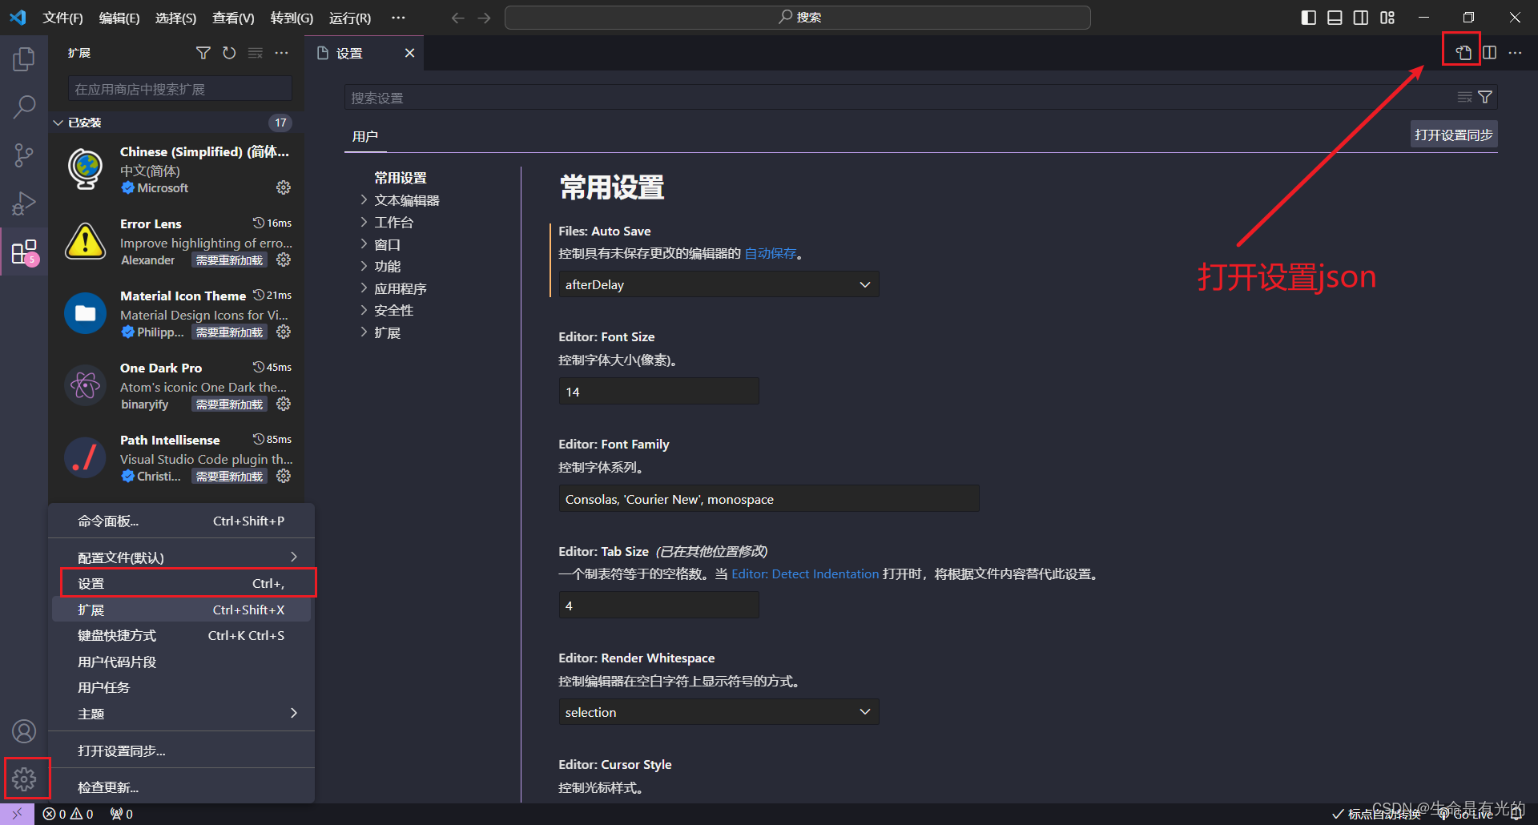Open 主题 submenu
The image size is (1538, 825).
click(181, 713)
